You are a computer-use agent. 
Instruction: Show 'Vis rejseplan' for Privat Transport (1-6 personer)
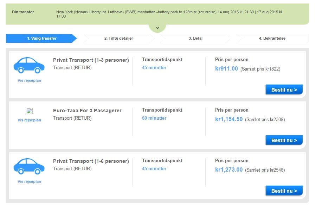coord(29,181)
